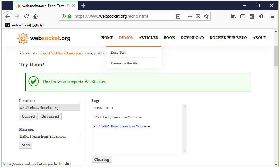Focus the Location input field
Image resolution: width=280 pixels, height=168 pixels.
[49, 108]
